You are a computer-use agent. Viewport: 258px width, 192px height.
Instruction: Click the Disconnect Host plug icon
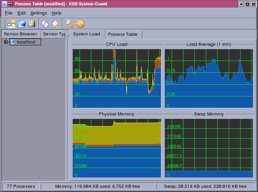click(56, 24)
